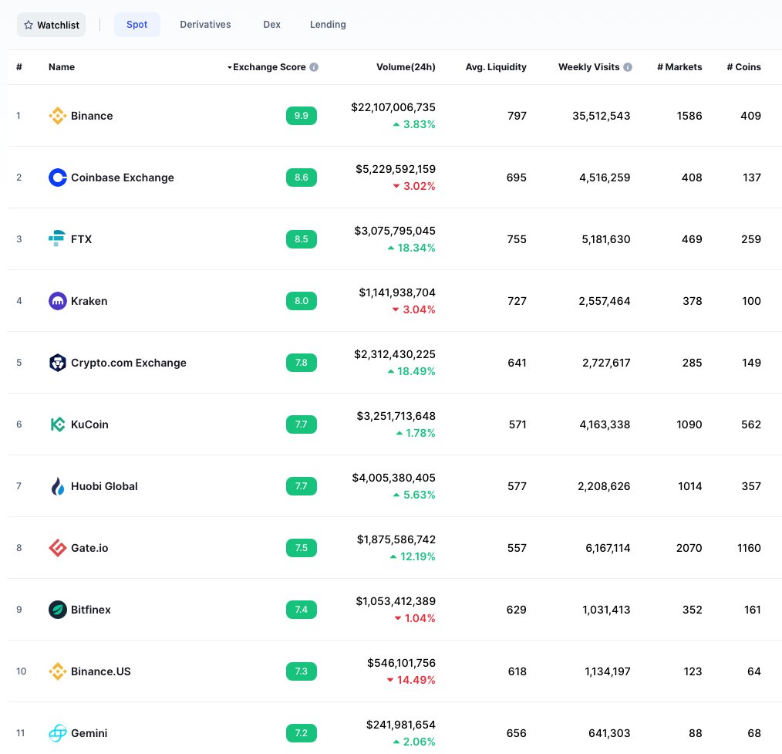Open the FTX exchange link
Screen dimensions: 782x754
click(81, 239)
